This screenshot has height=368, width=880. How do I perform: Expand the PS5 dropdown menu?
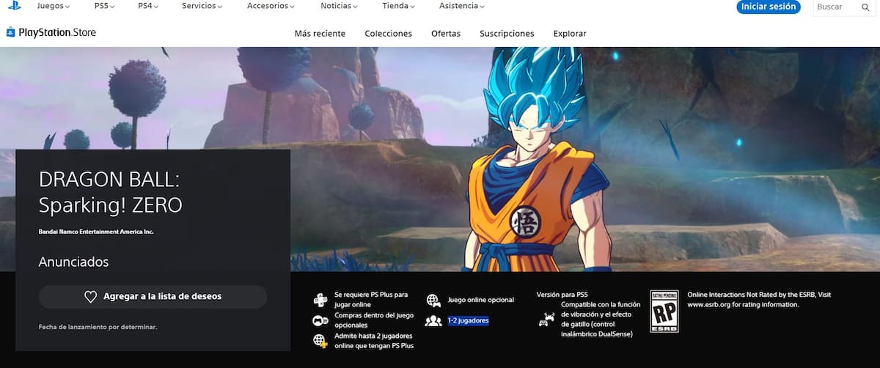(105, 6)
